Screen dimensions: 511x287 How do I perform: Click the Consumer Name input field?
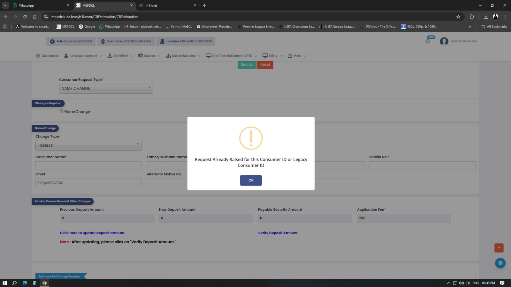coord(88,166)
